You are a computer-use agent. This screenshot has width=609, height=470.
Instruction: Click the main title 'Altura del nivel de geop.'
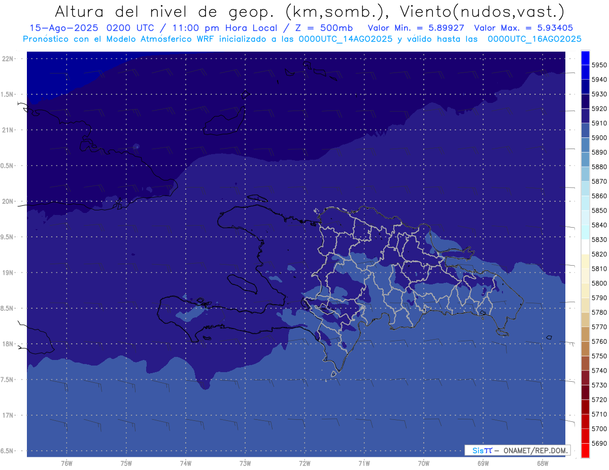point(165,12)
